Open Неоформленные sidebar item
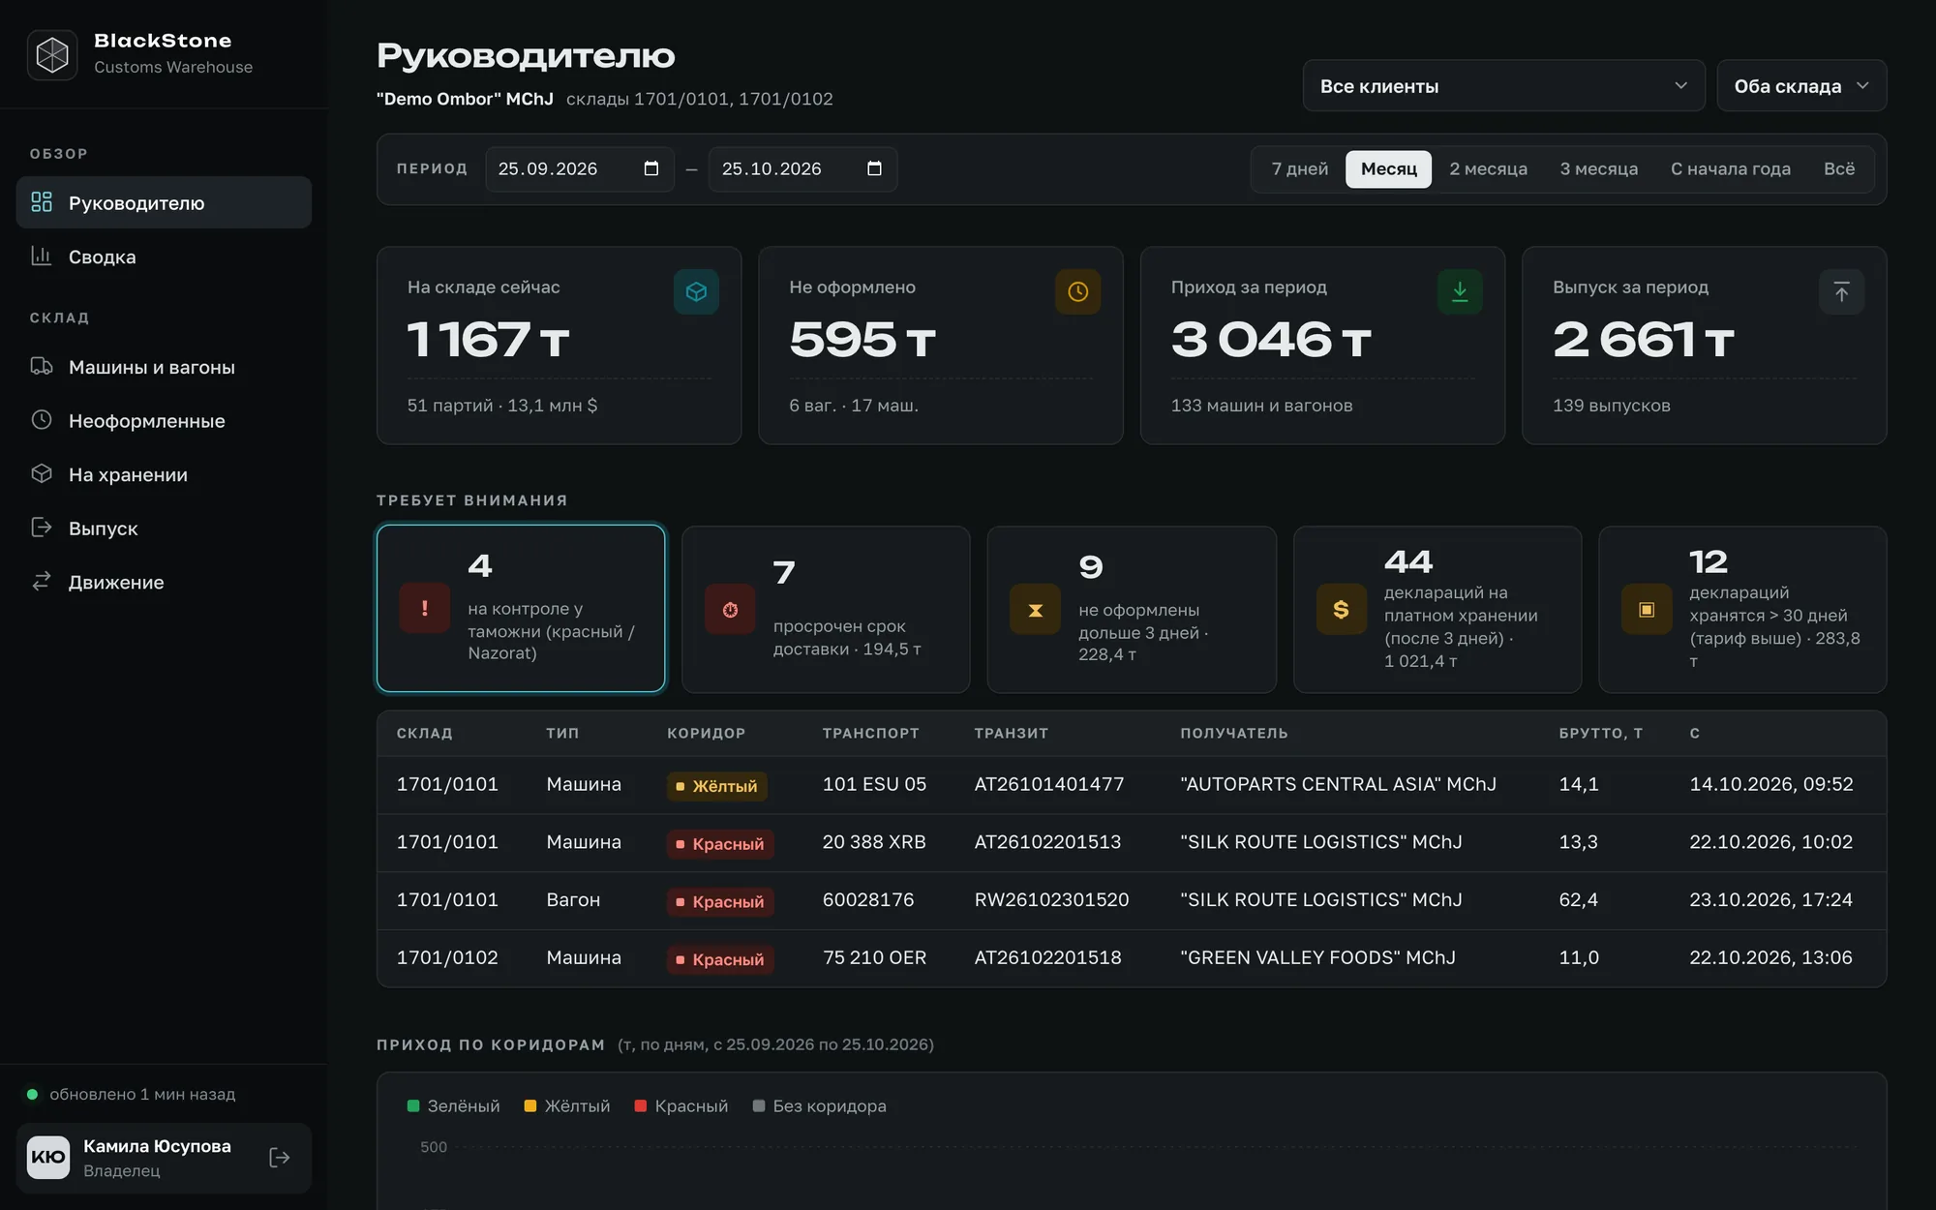 point(164,421)
